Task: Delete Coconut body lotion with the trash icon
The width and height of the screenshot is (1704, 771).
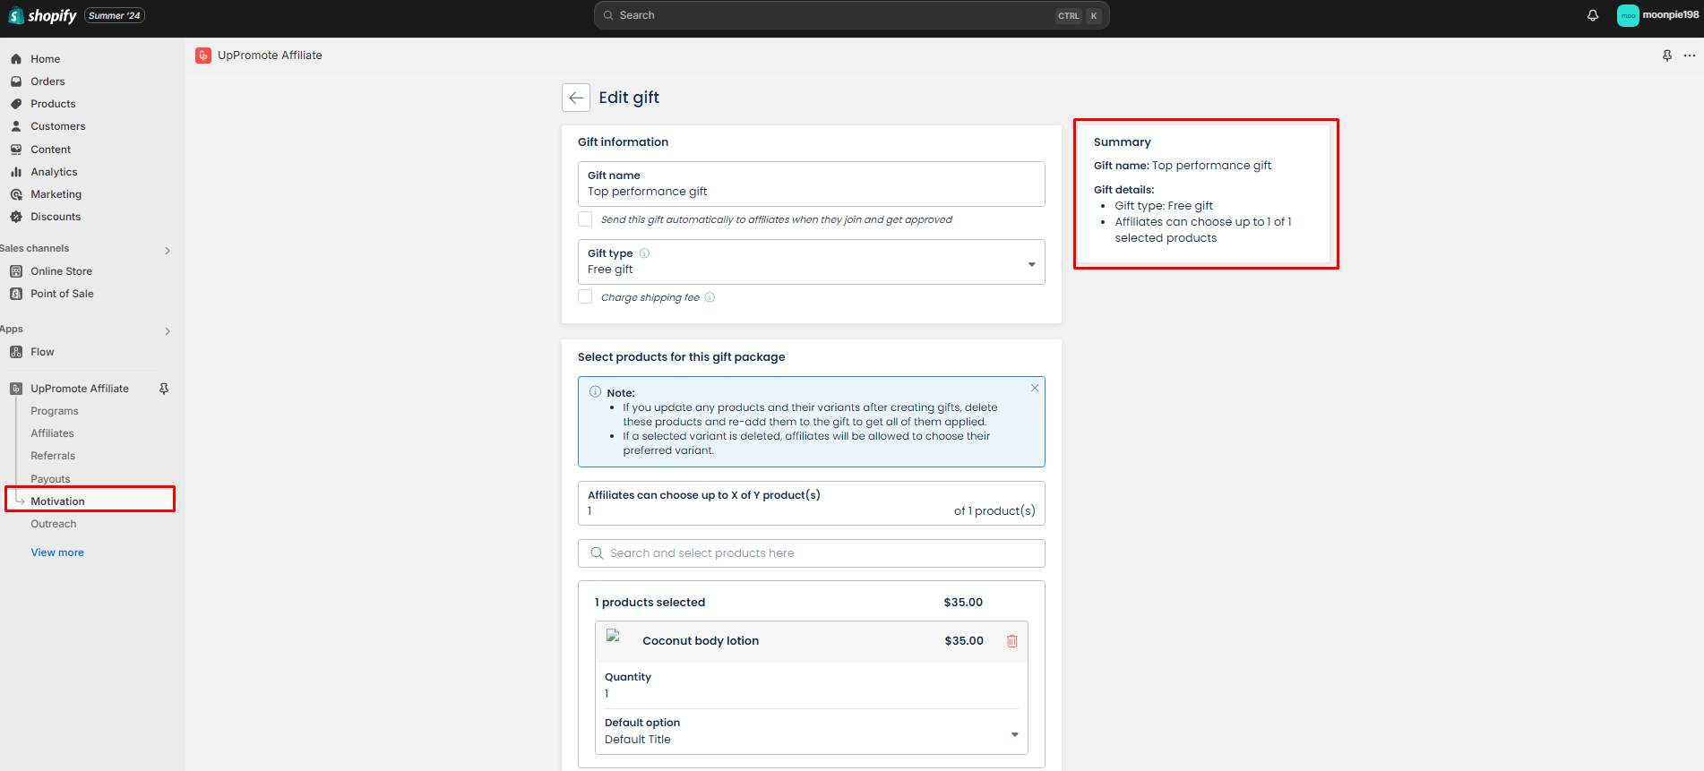Action: tap(1012, 641)
